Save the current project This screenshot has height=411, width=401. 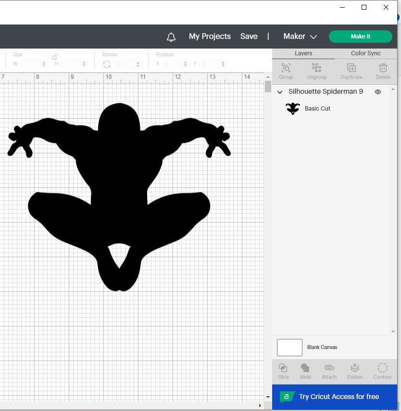[x=249, y=36]
